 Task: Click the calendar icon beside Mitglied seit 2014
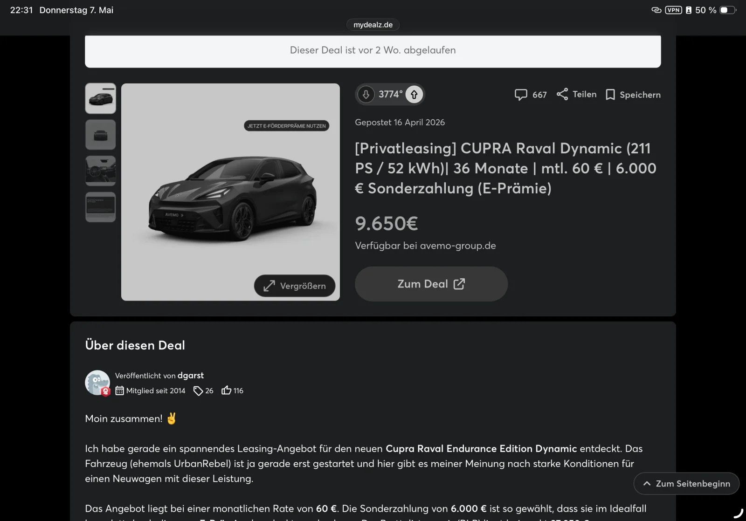[120, 391]
